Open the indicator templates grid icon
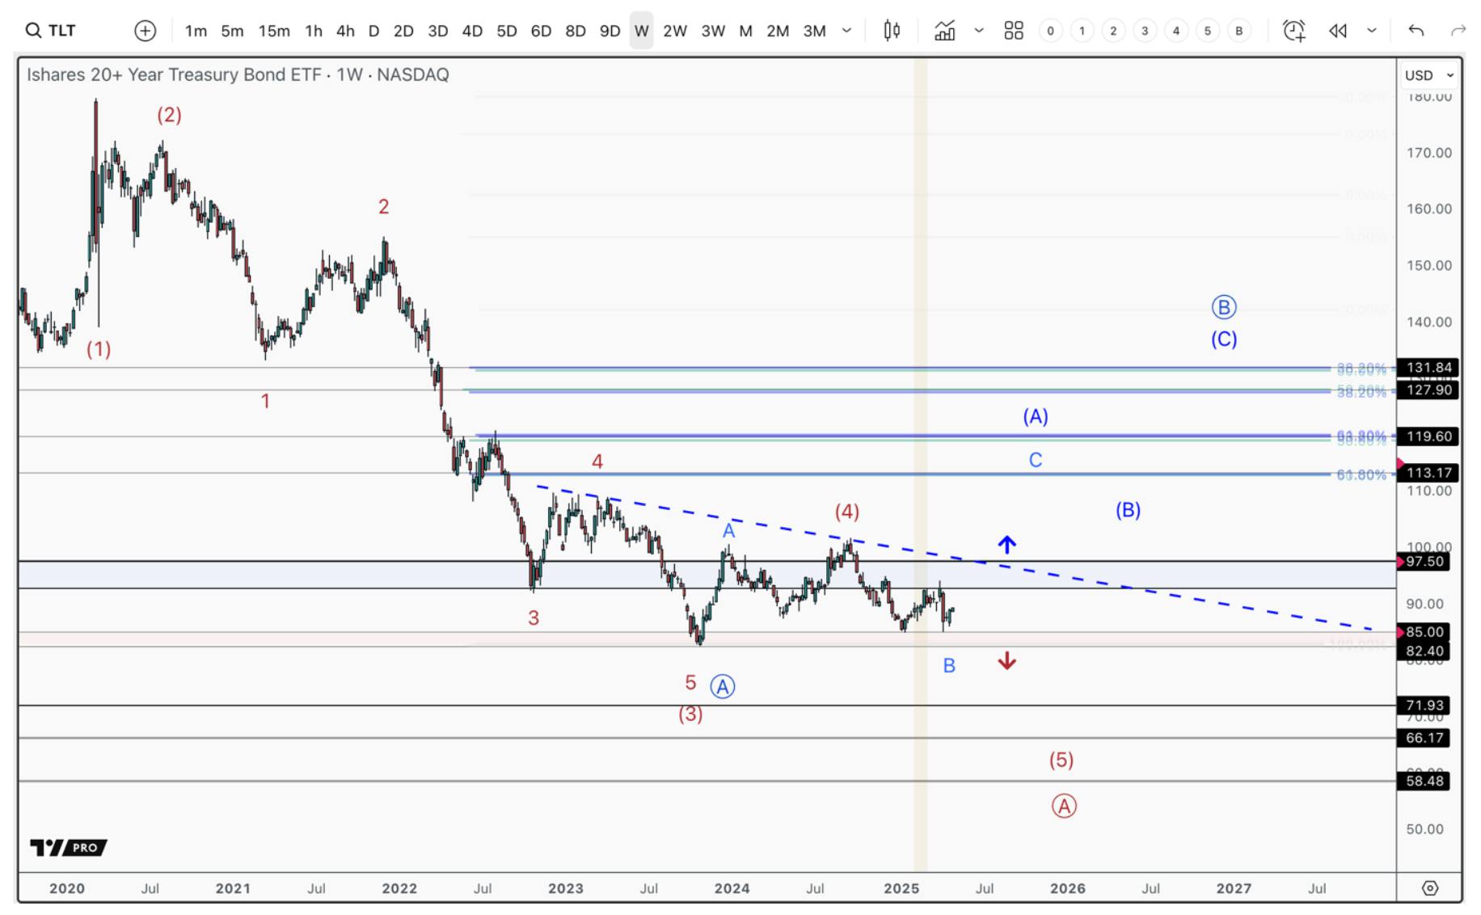 (1014, 31)
